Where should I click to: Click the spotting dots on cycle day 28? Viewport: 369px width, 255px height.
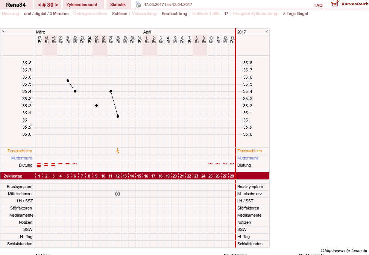232,164
